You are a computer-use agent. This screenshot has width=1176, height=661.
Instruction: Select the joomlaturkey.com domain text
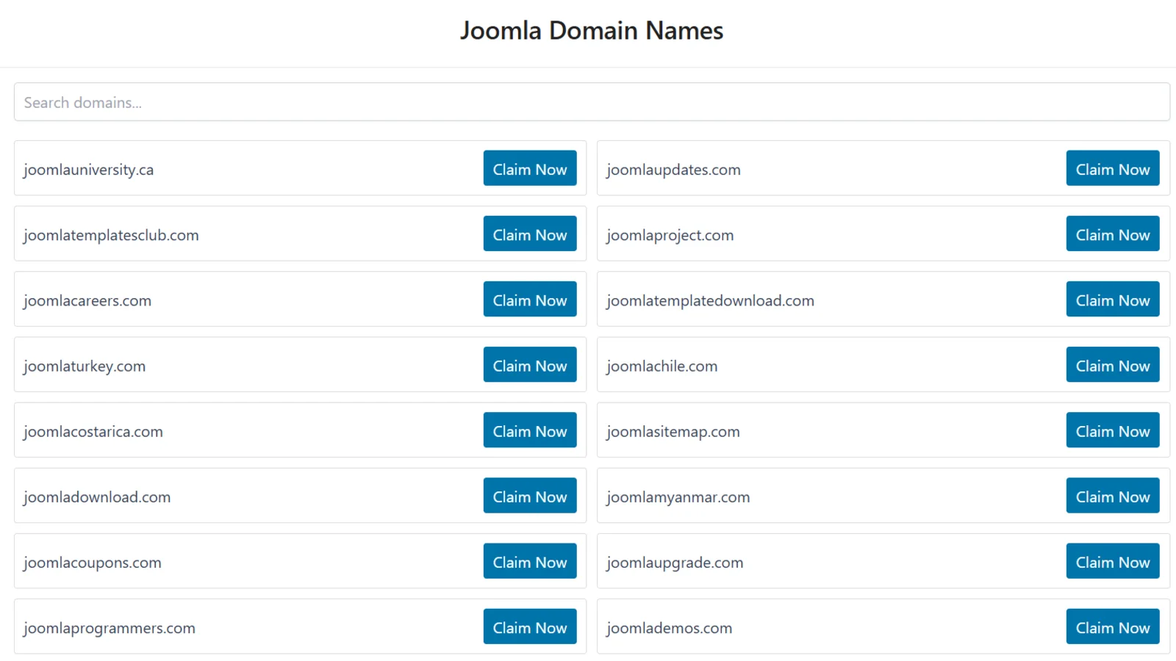(85, 366)
